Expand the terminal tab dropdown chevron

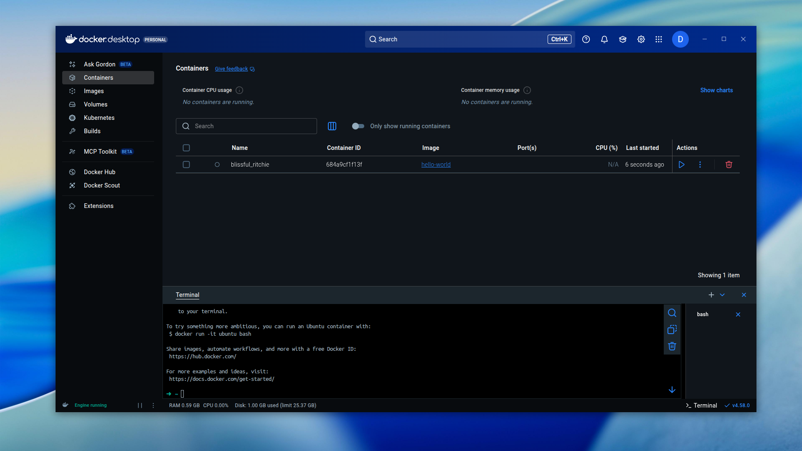point(723,295)
